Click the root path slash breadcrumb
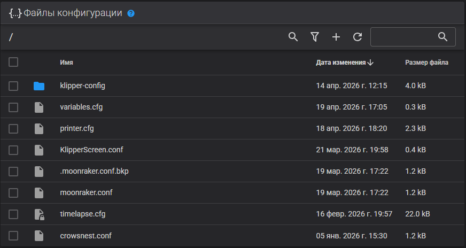Screen dimensions: 466x248 point(11,37)
